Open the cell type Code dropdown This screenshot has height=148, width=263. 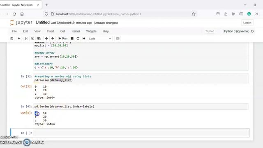[x=100, y=39]
